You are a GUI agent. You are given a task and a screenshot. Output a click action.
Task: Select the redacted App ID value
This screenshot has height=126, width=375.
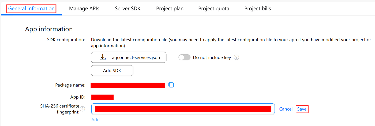102,97
